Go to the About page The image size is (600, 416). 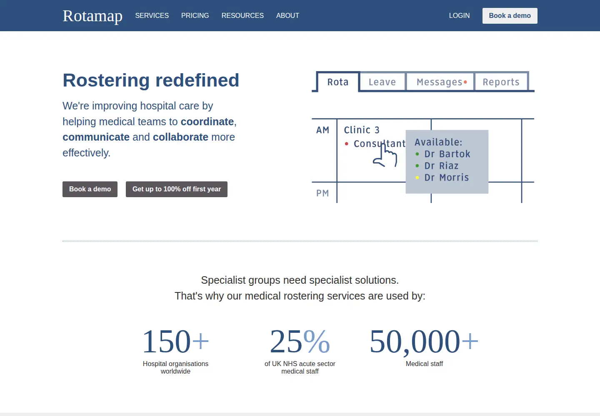pos(287,15)
